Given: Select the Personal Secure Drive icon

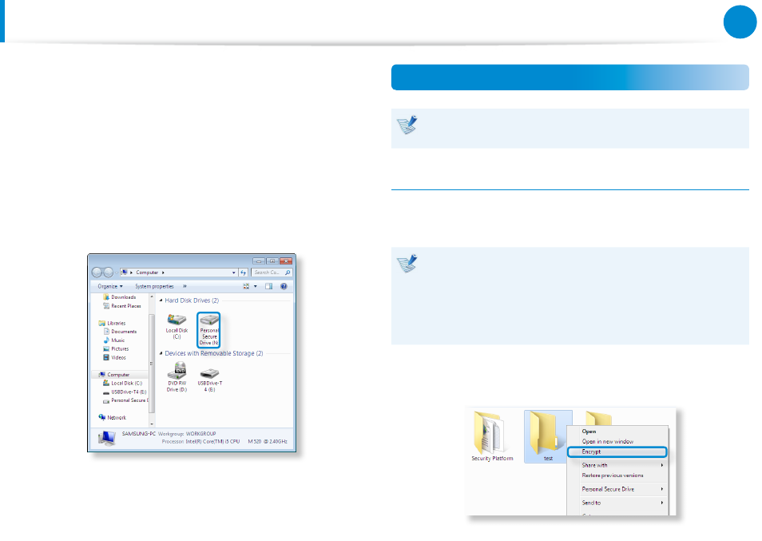Looking at the screenshot, I should [209, 329].
